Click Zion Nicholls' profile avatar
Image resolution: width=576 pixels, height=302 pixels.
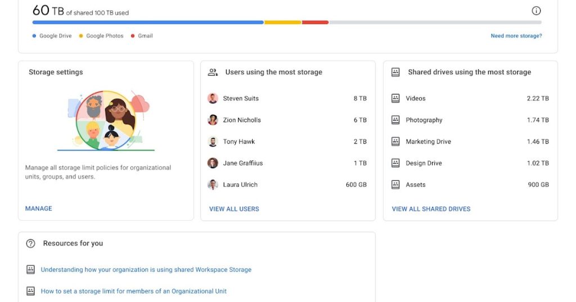click(213, 120)
